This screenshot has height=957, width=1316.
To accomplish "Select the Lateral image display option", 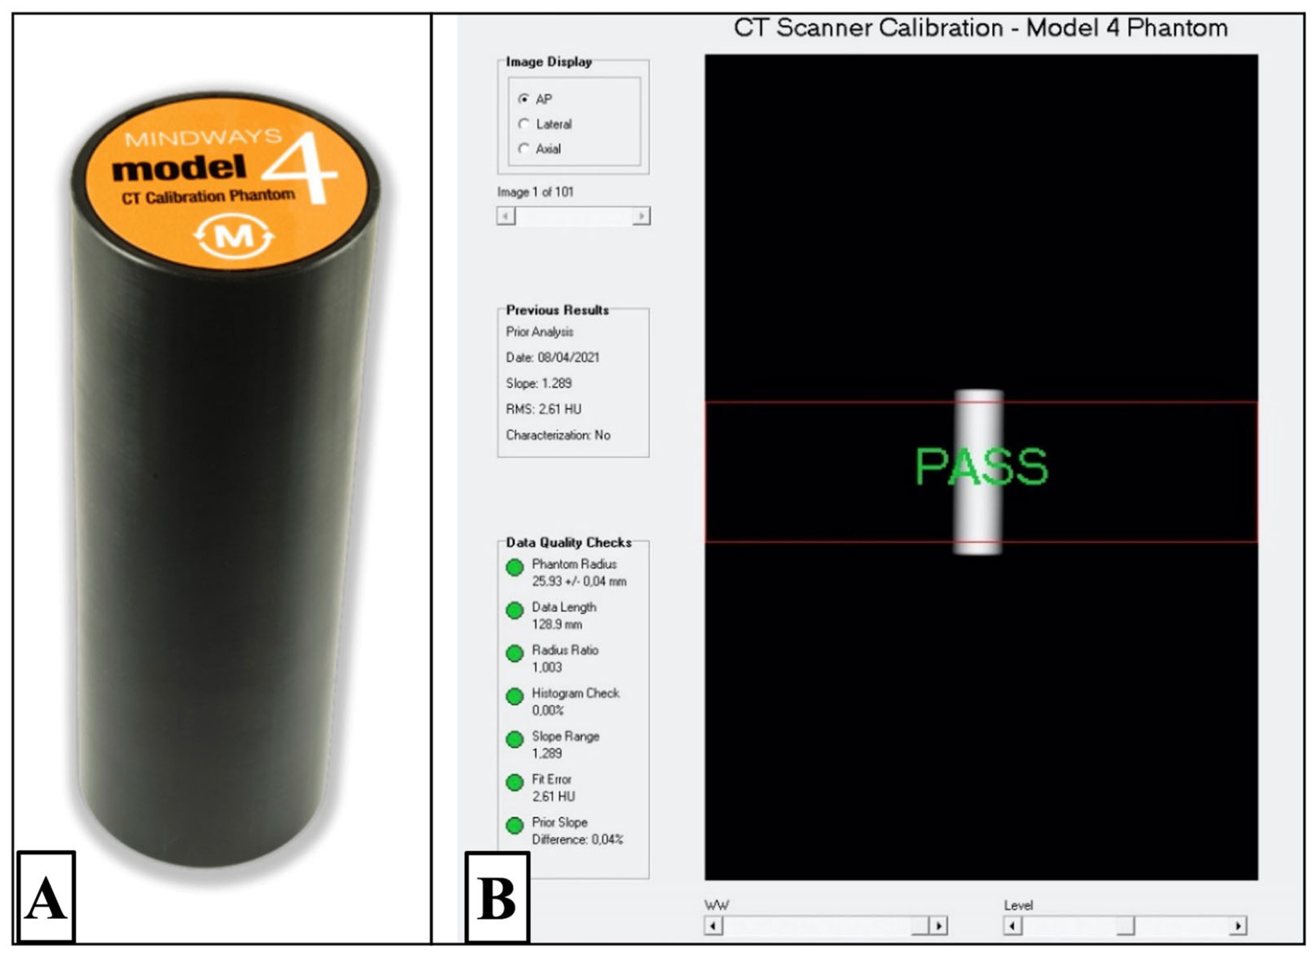I will (x=523, y=124).
